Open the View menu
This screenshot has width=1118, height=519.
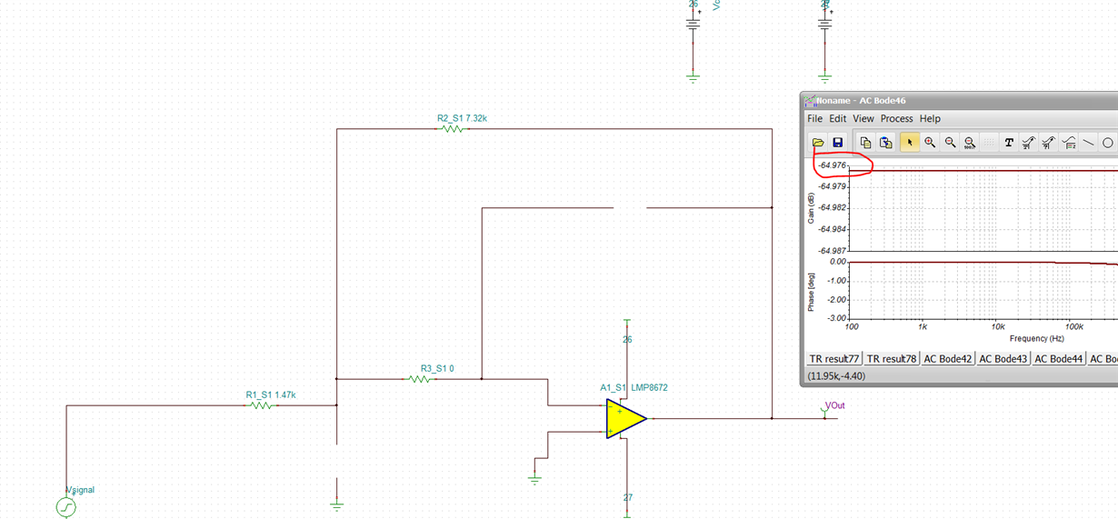click(863, 118)
